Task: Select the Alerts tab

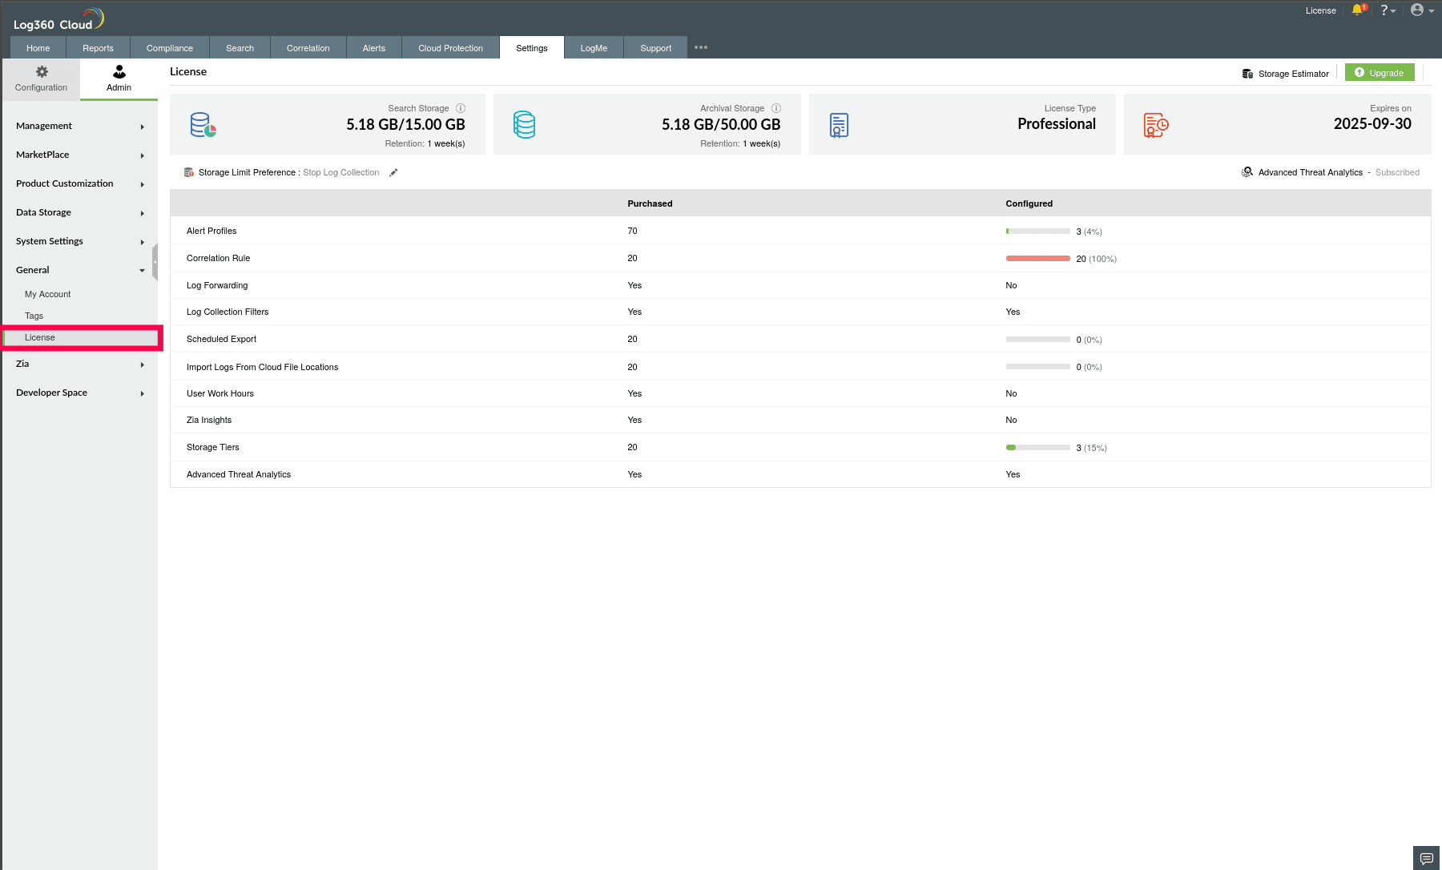Action: (x=374, y=48)
